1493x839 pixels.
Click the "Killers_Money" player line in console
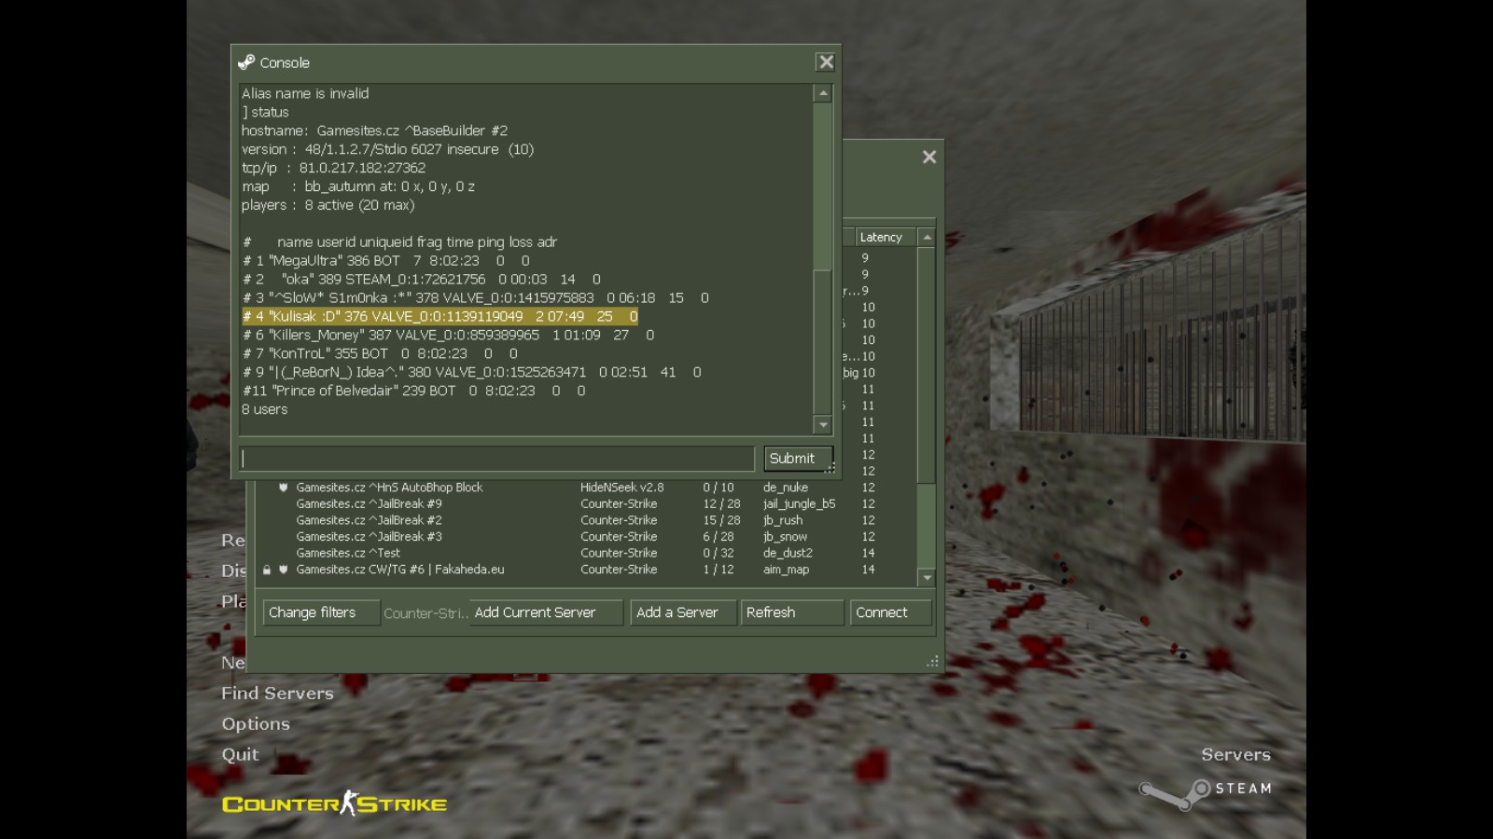448,335
